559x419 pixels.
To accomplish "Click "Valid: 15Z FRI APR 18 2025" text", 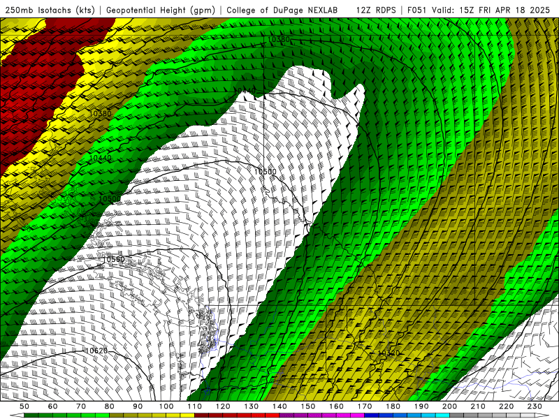I will click(491, 10).
